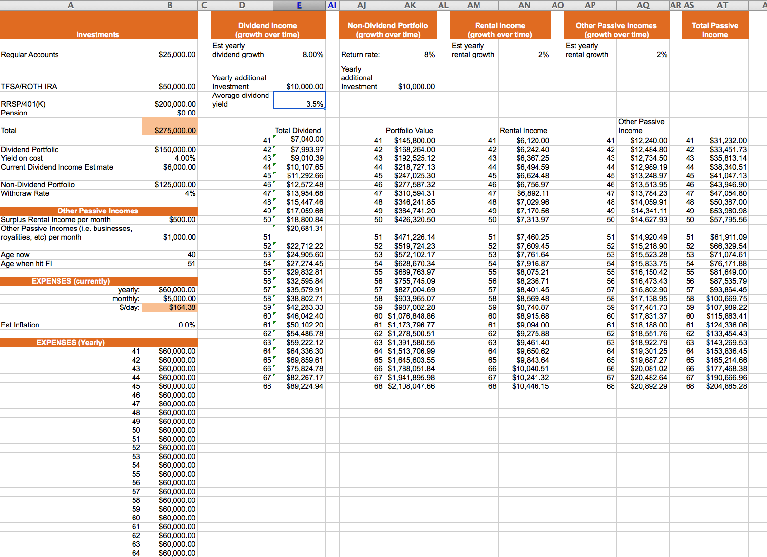
Task: Click the highlighted $/day $164.38 cell
Action: [170, 307]
